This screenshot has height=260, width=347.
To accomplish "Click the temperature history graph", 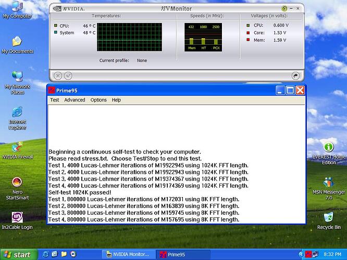I will coord(129,37).
